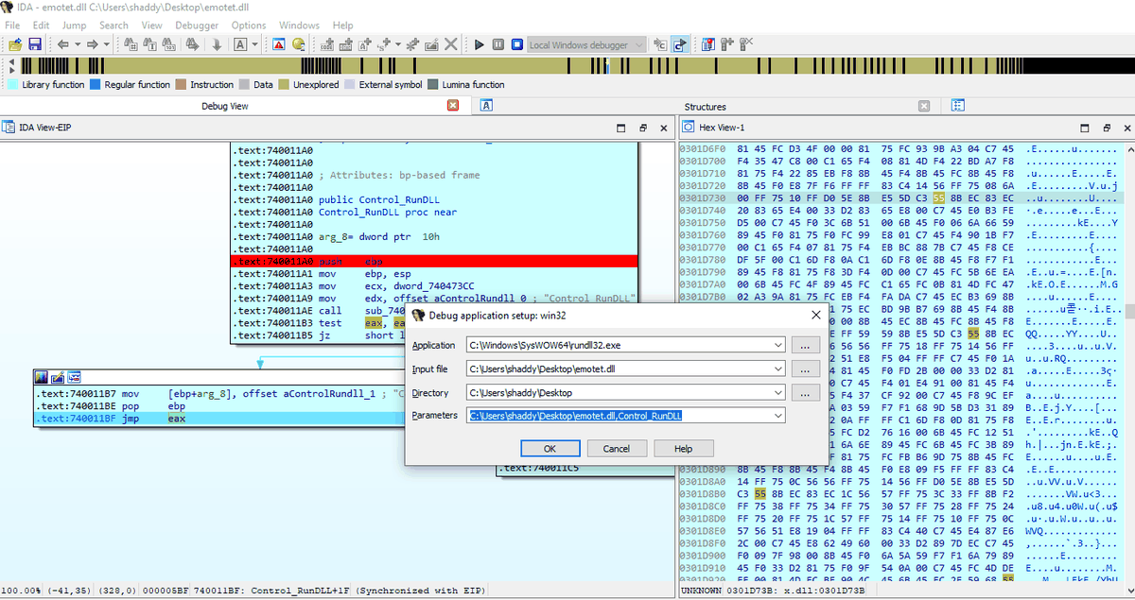Click the breakpoint list toolbar icon
The width and height of the screenshot is (1135, 600).
click(708, 44)
